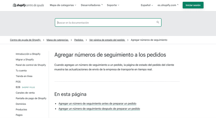Image resolution: width=216 pixels, height=118 pixels.
Task: Select Ver página de estado del pedido breadcrumb
Action: click(107, 40)
